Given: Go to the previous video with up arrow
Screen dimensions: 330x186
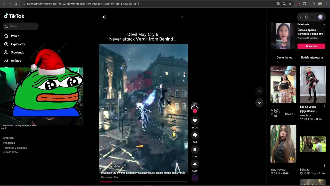Looking at the screenshot, I should tap(259, 91).
